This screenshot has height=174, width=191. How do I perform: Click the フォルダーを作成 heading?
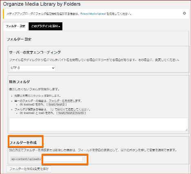23,142
